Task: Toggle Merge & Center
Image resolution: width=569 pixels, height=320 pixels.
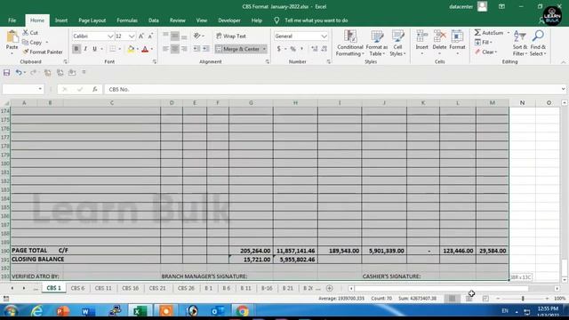Action: [x=237, y=49]
